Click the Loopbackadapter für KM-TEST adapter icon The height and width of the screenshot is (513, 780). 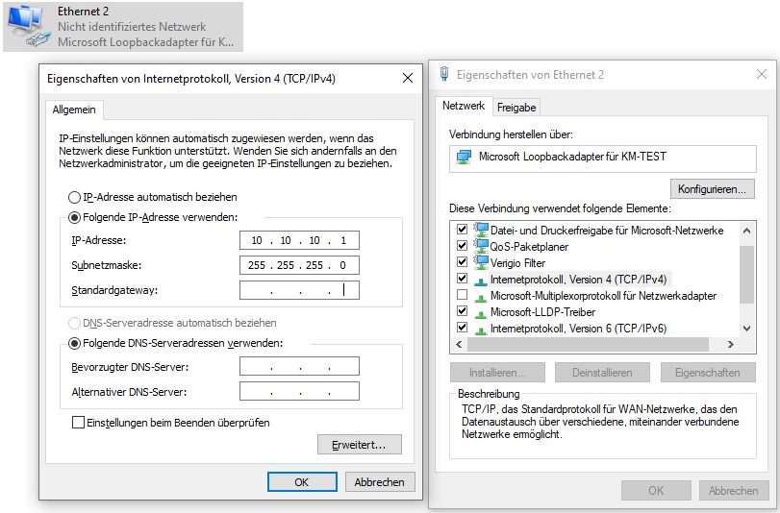coord(465,158)
